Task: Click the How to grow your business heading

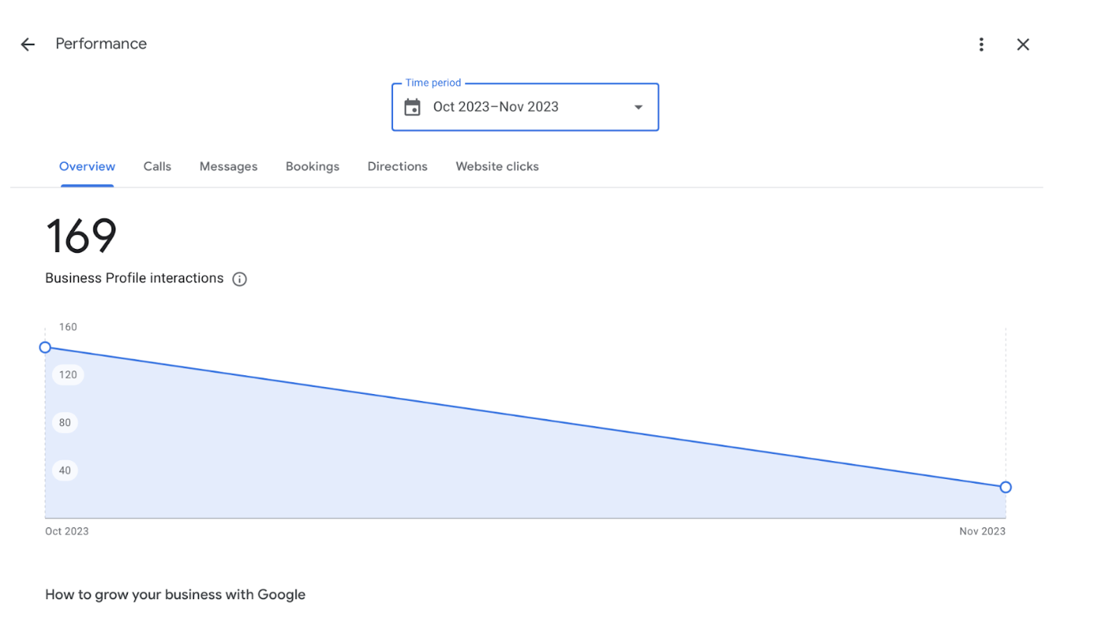Action: pyautogui.click(x=175, y=594)
